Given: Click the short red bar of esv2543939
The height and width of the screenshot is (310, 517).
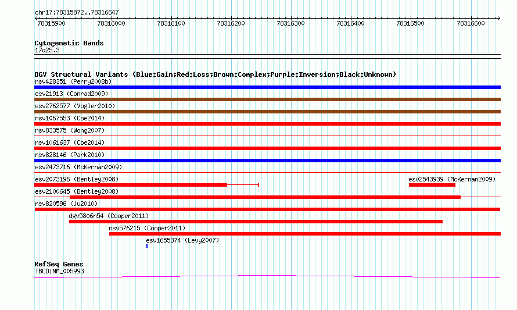Looking at the screenshot, I should click(x=432, y=185).
